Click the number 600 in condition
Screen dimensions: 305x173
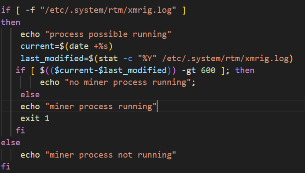point(208,70)
